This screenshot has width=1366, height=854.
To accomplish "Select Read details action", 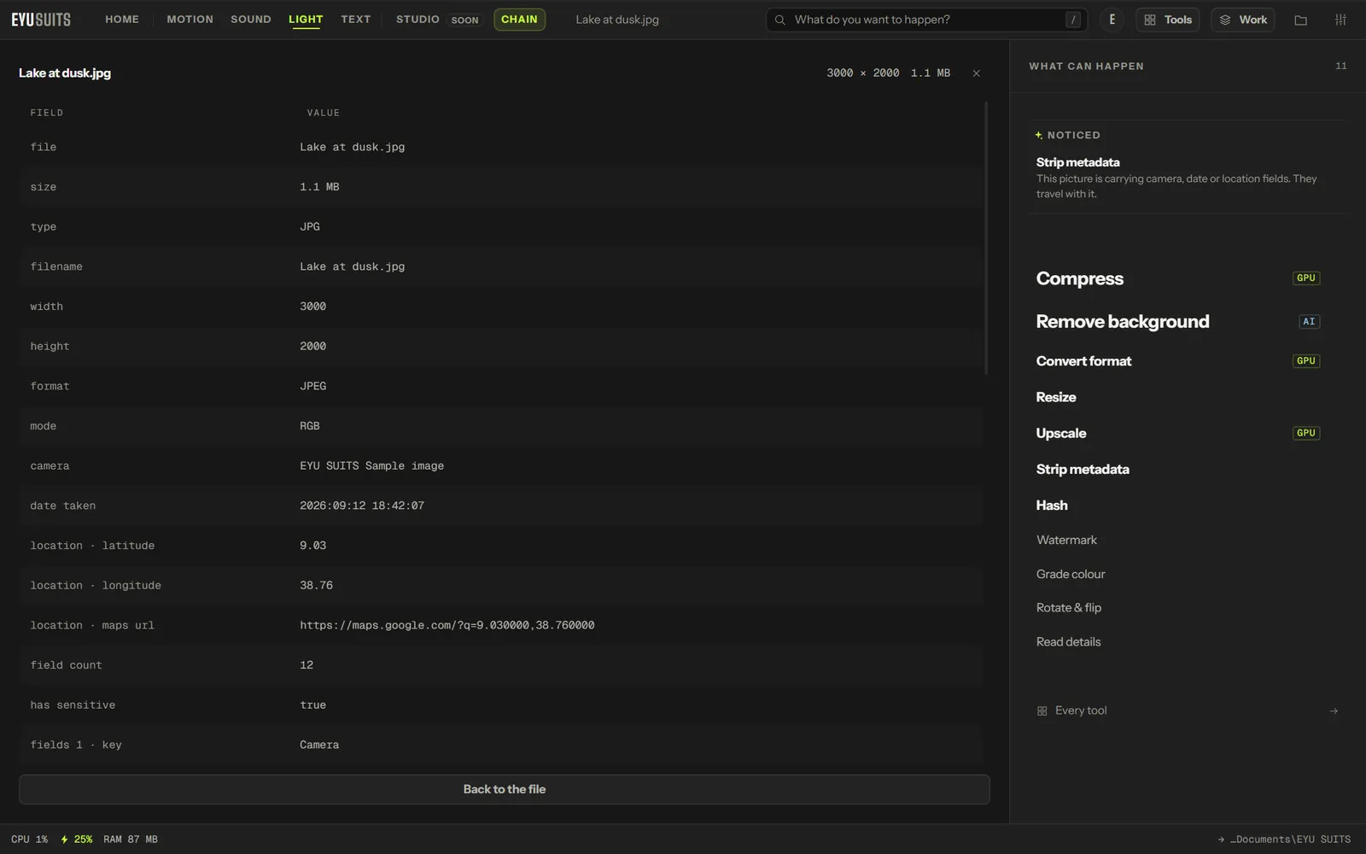I will [x=1068, y=642].
